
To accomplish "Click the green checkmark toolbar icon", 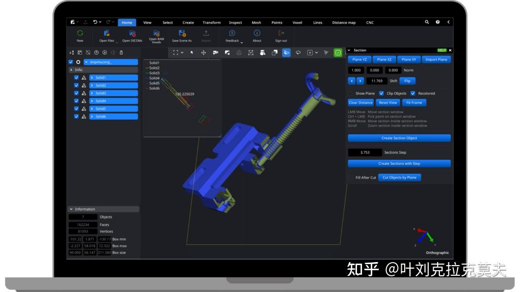I will click(x=338, y=53).
